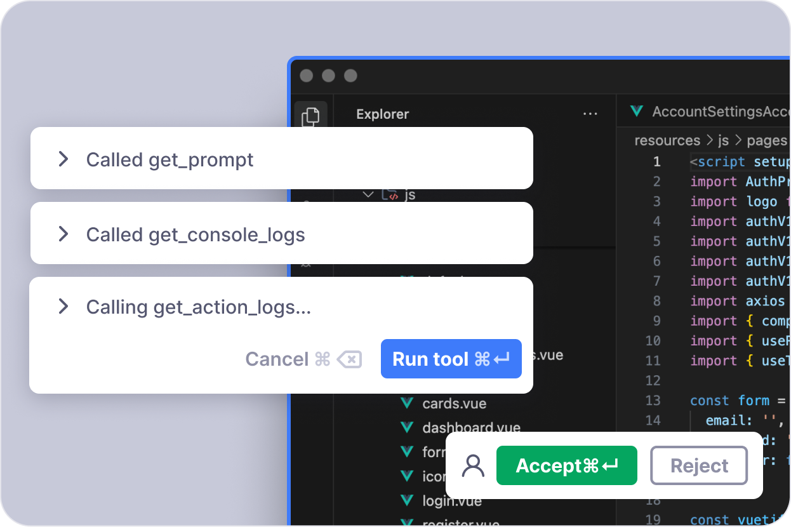Click line number 13 in editor gutter

click(x=653, y=401)
